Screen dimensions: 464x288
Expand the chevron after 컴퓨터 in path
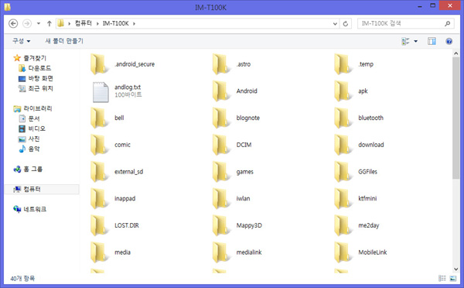coord(97,24)
